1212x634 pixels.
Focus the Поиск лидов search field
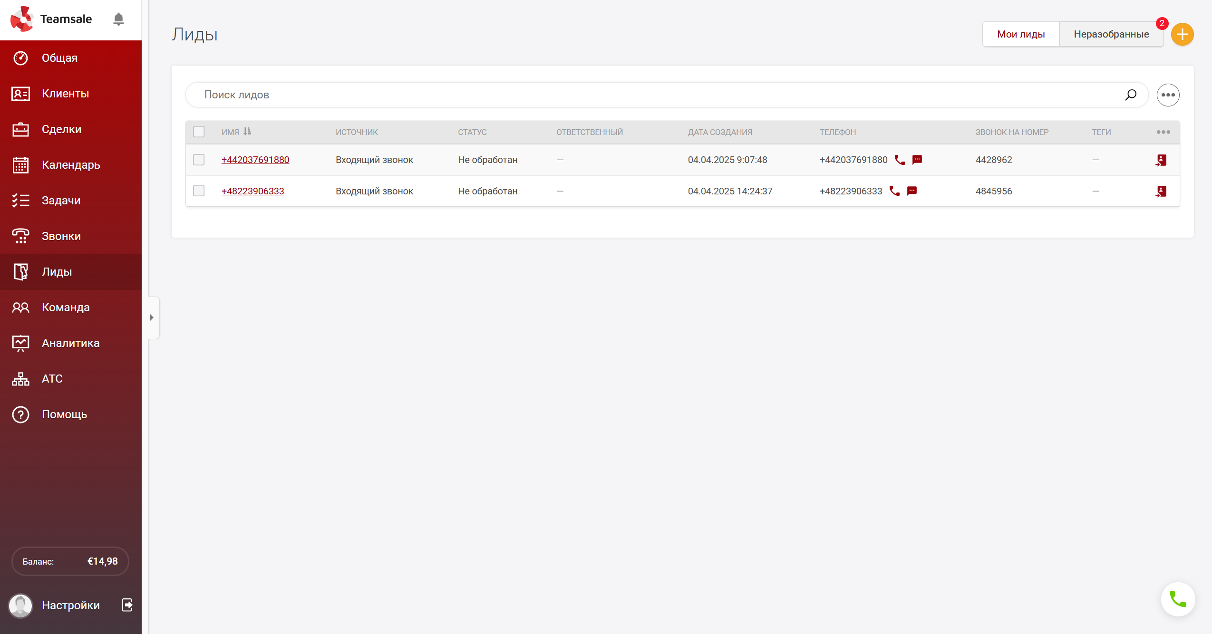(656, 95)
